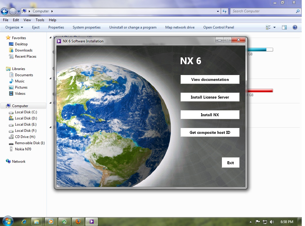
Task: Open the Edit menu
Action: coord(16,20)
